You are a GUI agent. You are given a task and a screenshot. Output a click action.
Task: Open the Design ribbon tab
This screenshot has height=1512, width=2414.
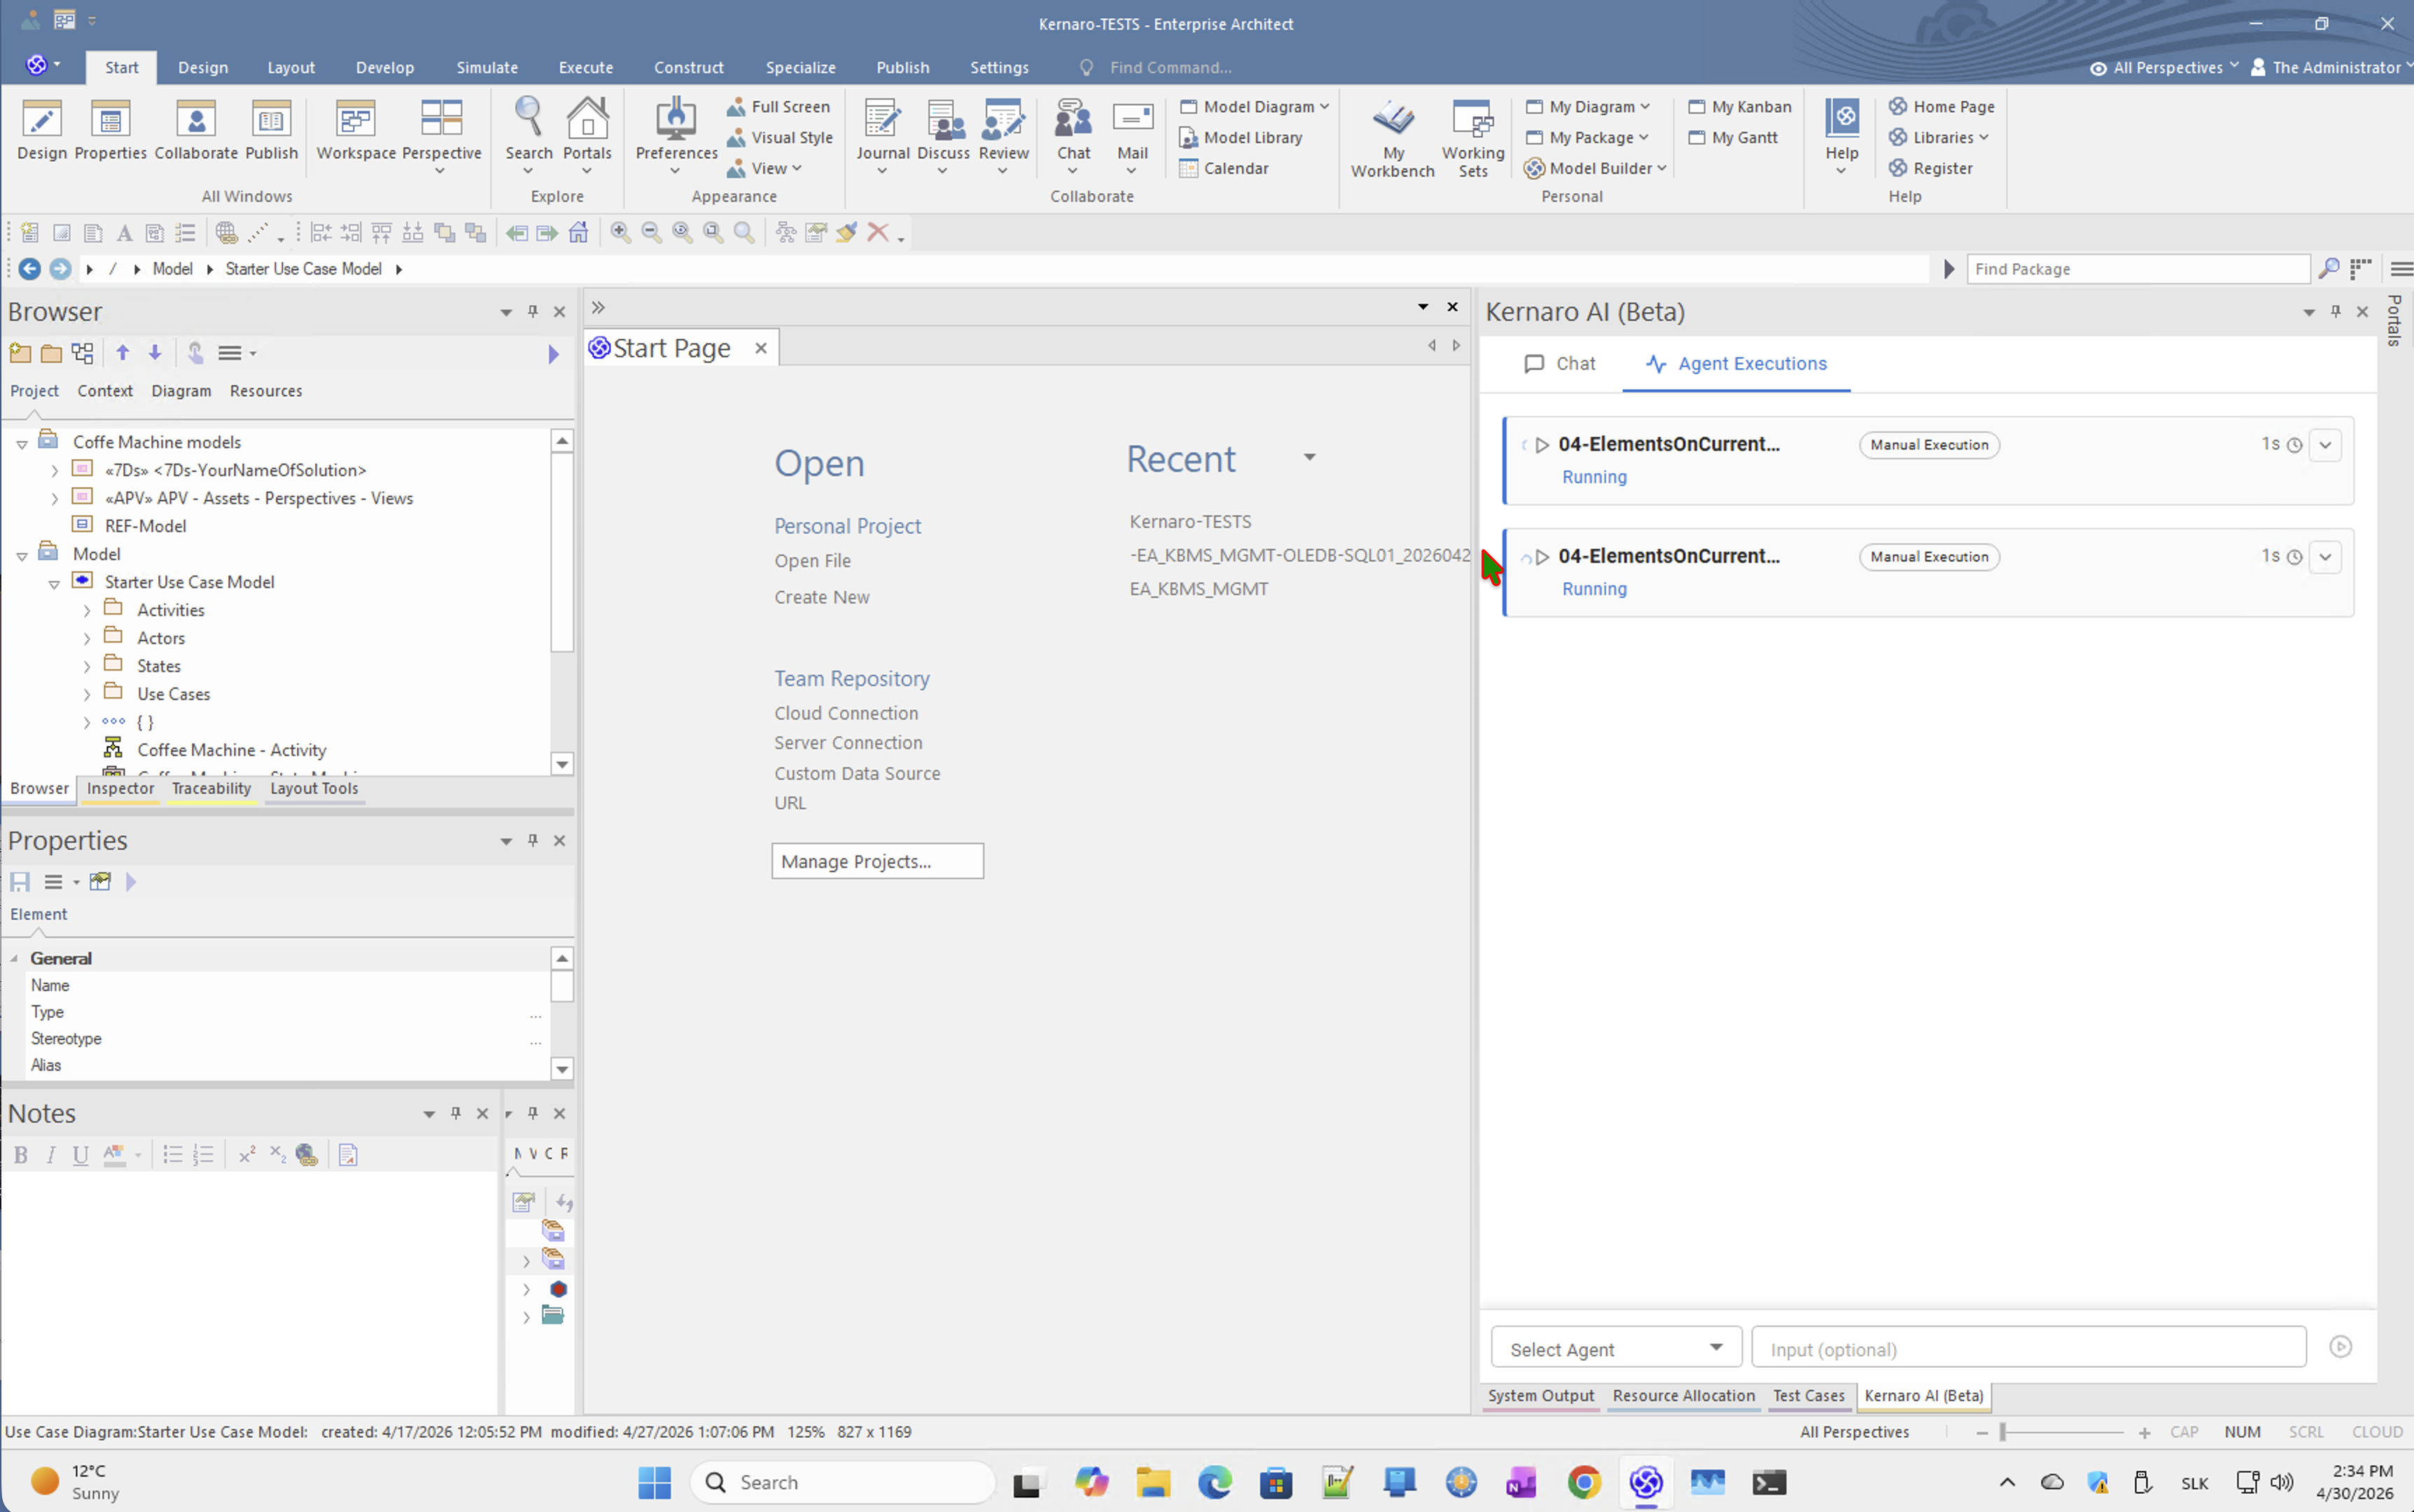(203, 67)
